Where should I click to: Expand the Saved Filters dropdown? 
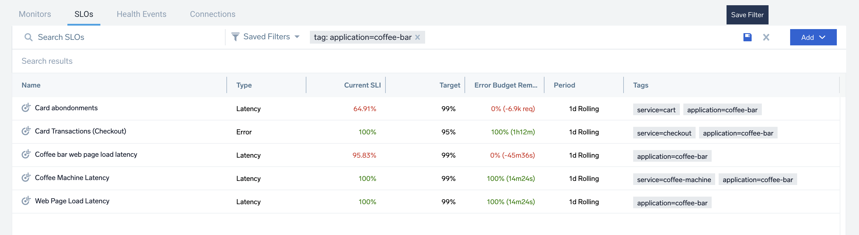[297, 37]
